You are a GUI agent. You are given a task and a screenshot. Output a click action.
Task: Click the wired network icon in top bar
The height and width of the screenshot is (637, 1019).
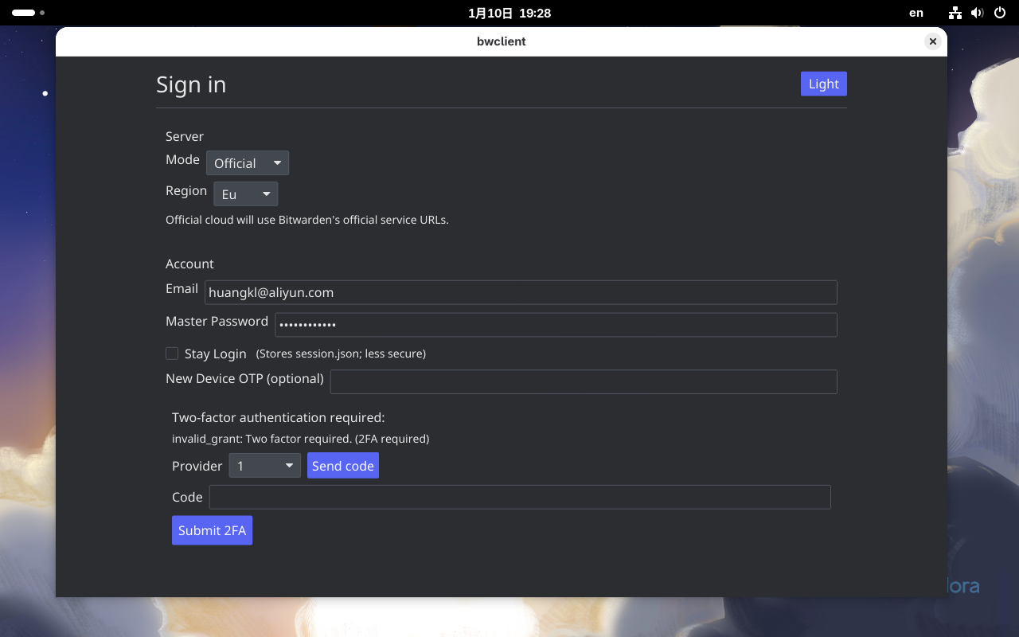955,13
